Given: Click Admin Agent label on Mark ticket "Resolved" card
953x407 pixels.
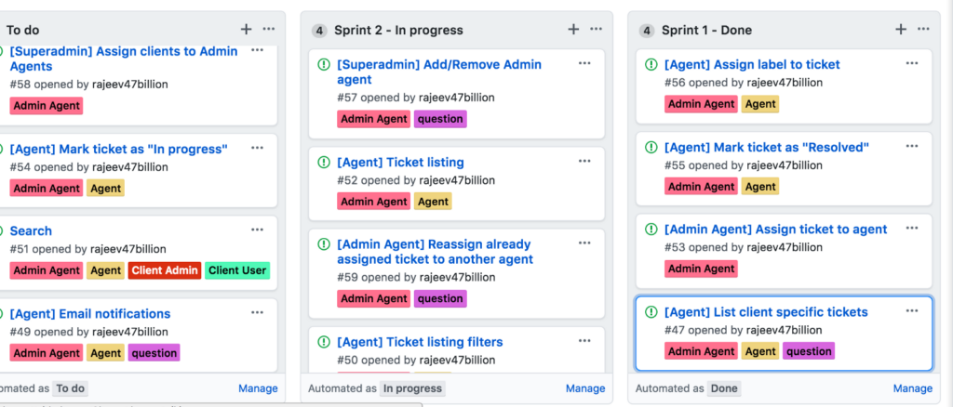Looking at the screenshot, I should (x=702, y=186).
